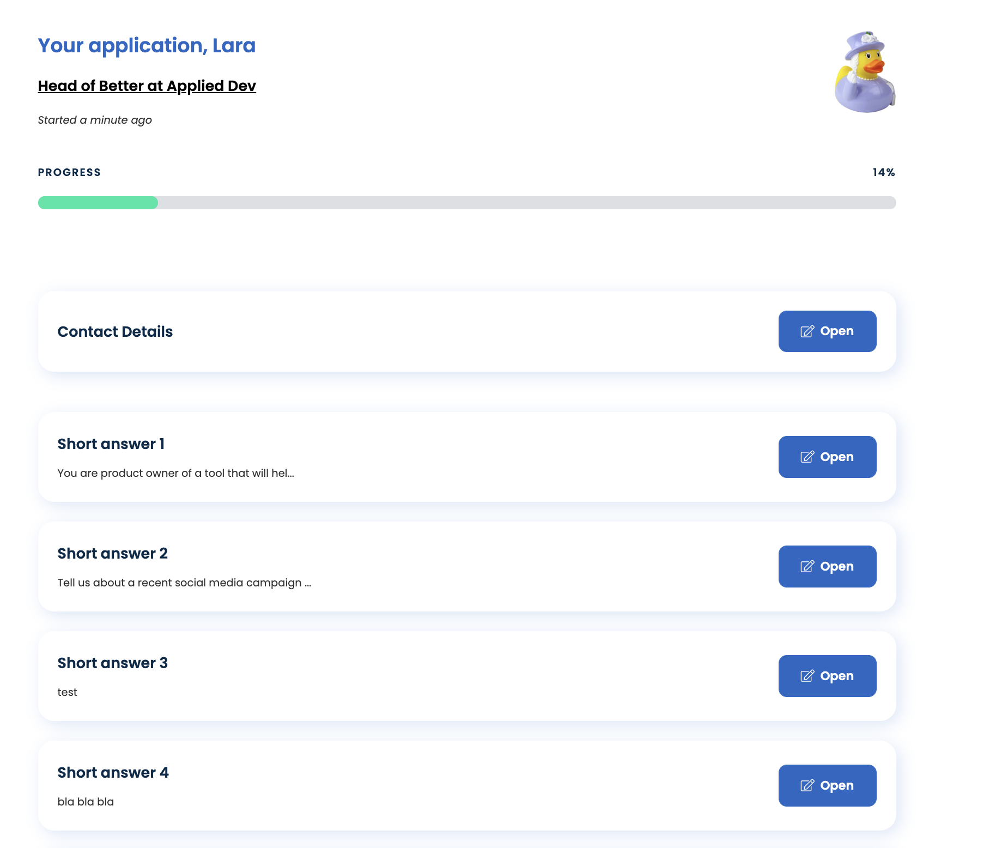
Task: Click the pencil icon for Short answer 4
Action: pyautogui.click(x=807, y=785)
